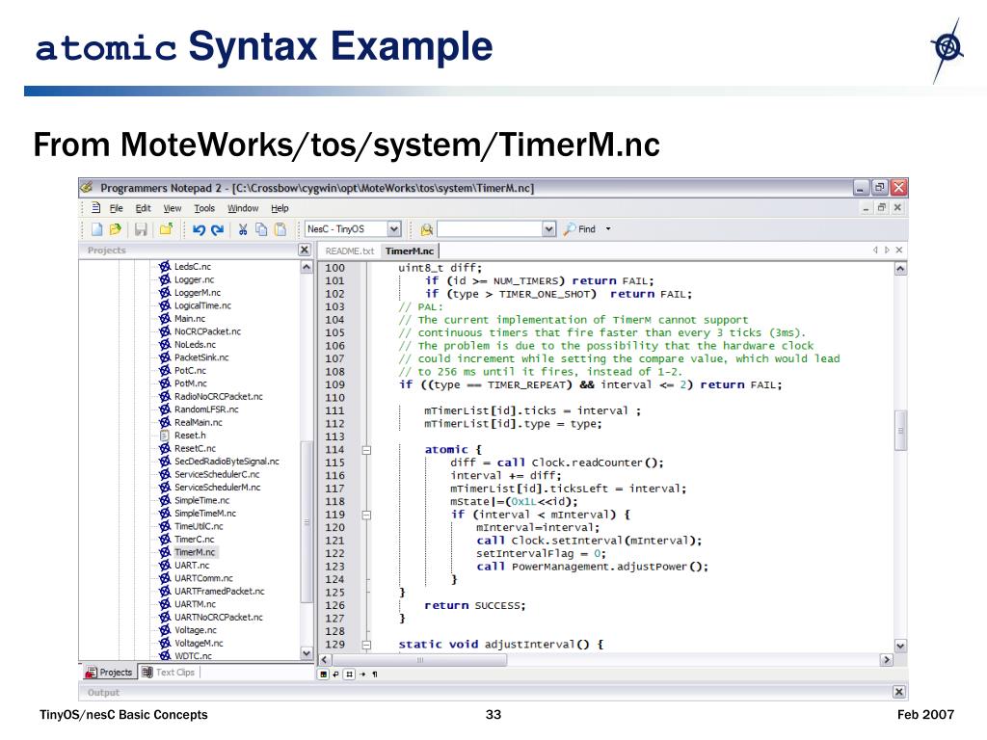The width and height of the screenshot is (987, 740).
Task: Click the New document toolbar icon
Action: tap(97, 229)
